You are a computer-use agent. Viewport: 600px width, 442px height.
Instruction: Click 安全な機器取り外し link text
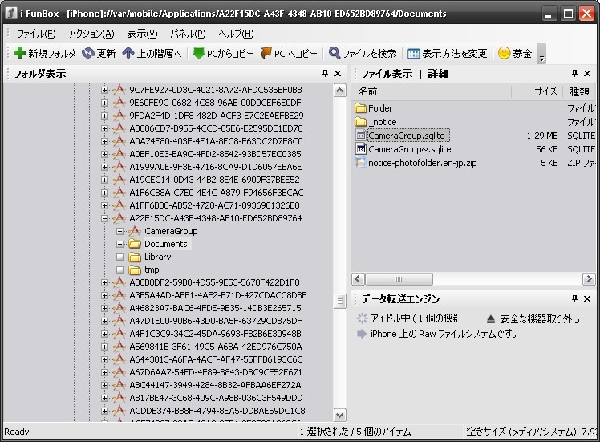pos(540,318)
